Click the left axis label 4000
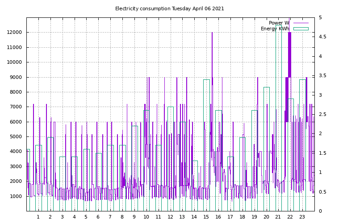343x223 pixels. (16, 151)
